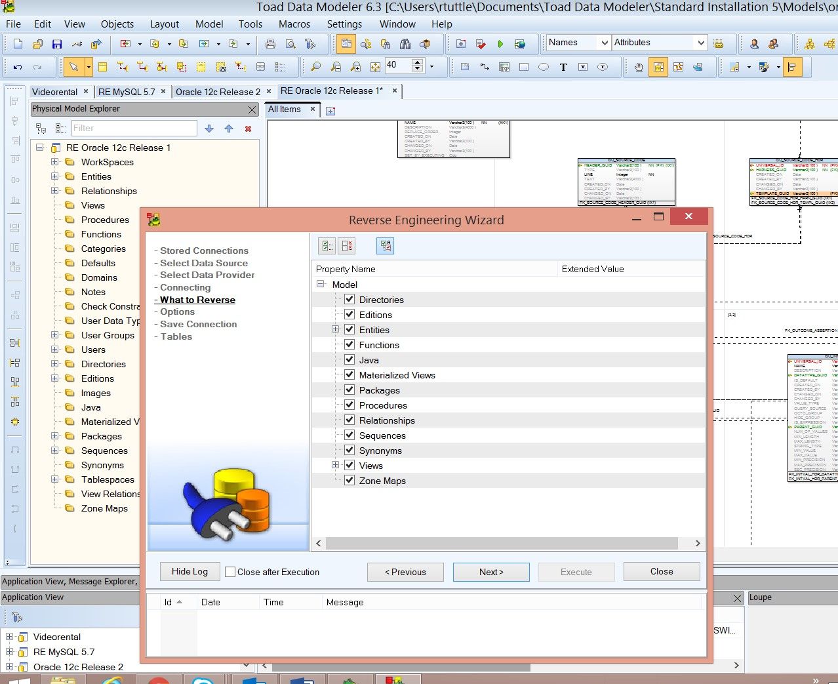Uncheck the Directories checkbox
The image size is (838, 684).
[x=349, y=299]
